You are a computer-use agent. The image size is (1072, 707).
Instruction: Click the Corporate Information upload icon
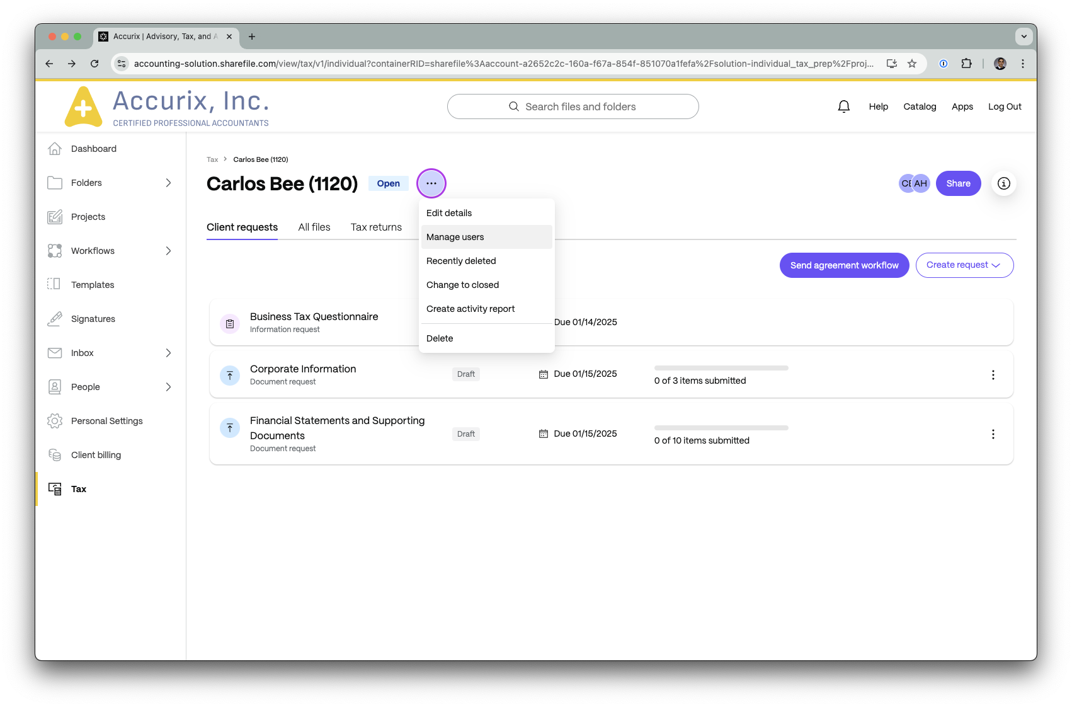point(230,376)
